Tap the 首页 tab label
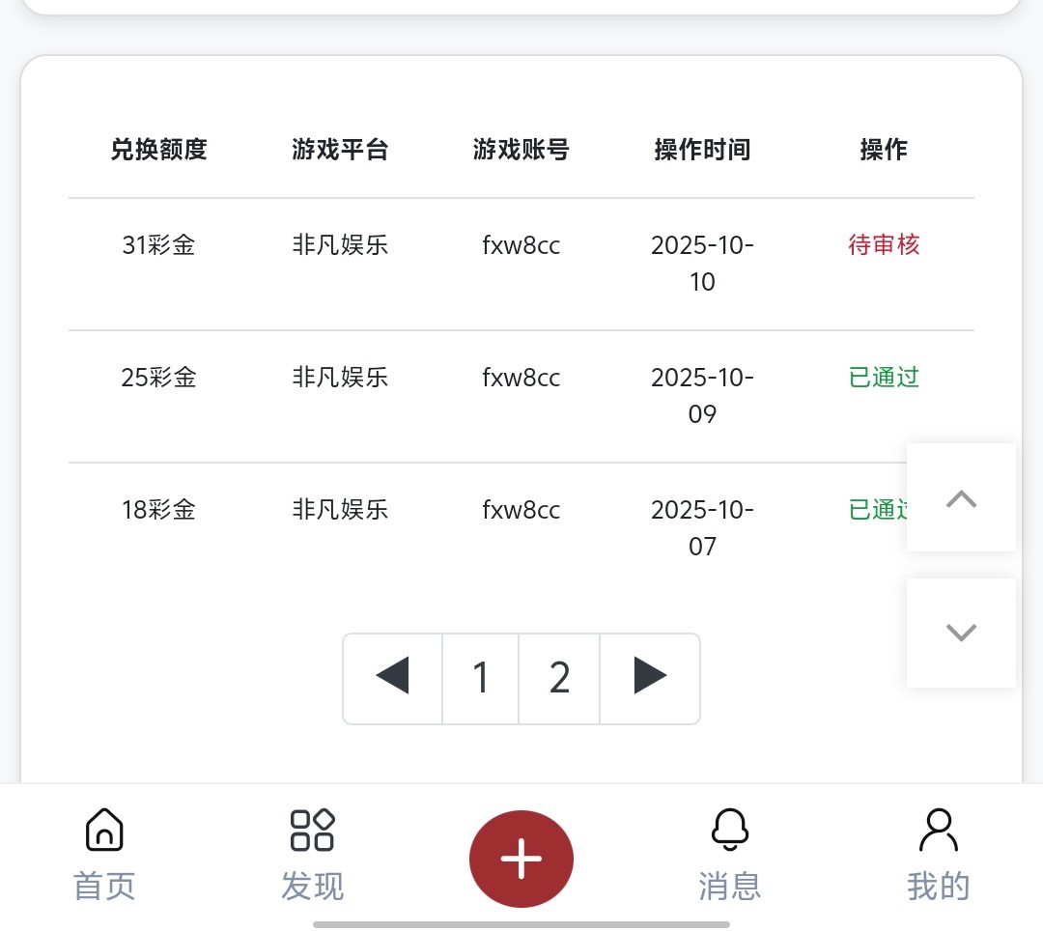 click(x=104, y=886)
